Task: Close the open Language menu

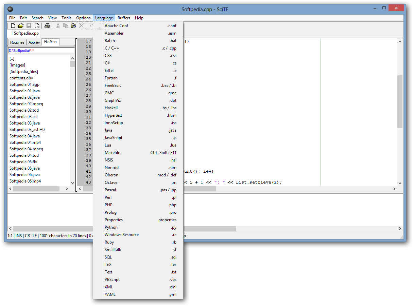Action: [x=104, y=18]
